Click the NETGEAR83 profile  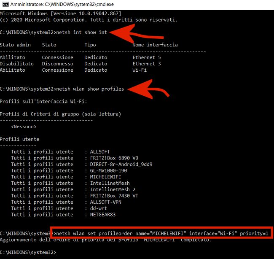[103, 215]
